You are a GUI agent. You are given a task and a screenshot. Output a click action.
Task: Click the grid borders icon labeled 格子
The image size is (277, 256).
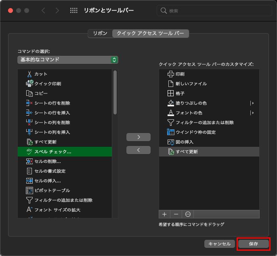click(170, 93)
